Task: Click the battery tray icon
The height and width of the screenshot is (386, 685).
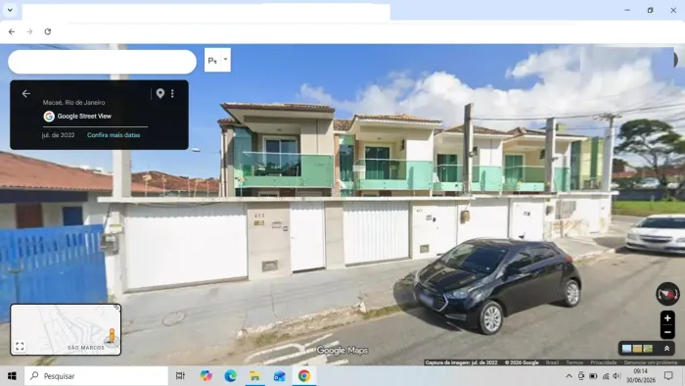Action: (593, 376)
